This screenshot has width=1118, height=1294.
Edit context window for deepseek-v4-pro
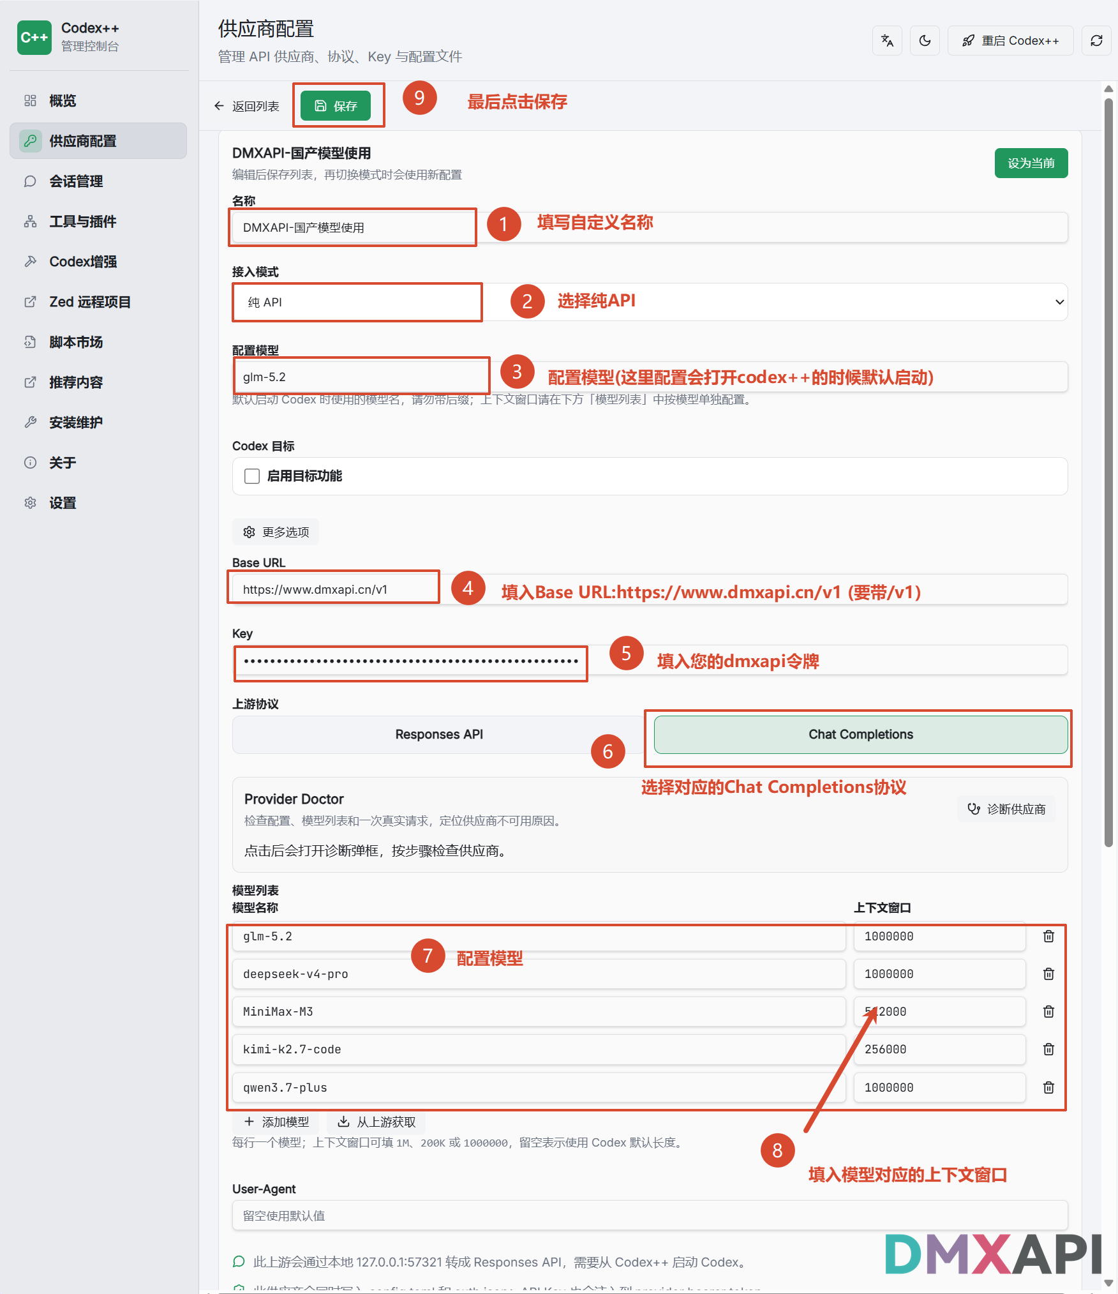pyautogui.click(x=940, y=974)
